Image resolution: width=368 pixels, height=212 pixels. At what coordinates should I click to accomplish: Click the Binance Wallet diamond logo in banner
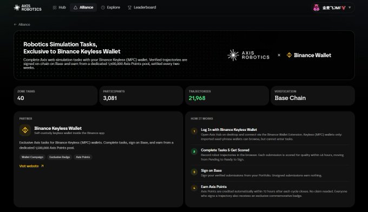click(x=289, y=55)
